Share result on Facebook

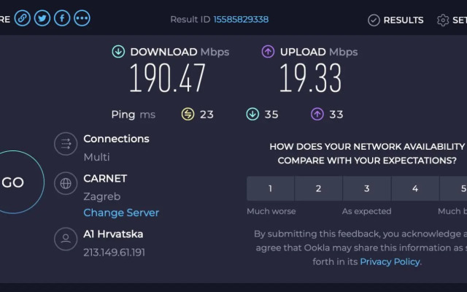click(x=62, y=19)
